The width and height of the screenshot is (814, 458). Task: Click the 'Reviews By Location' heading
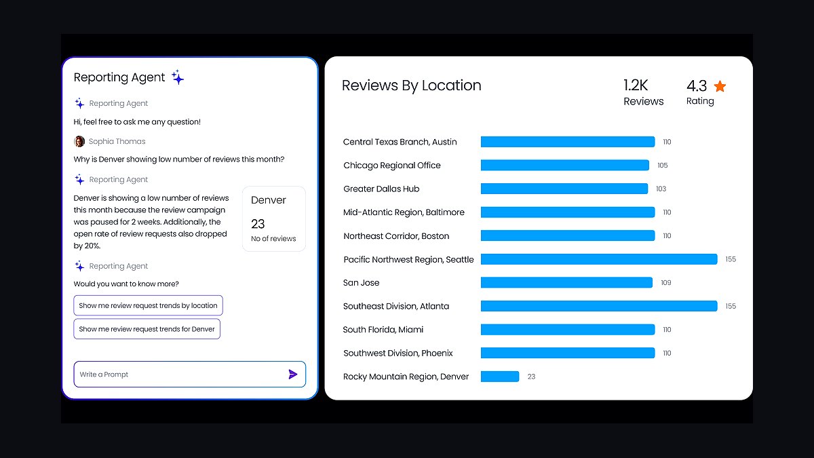[412, 85]
